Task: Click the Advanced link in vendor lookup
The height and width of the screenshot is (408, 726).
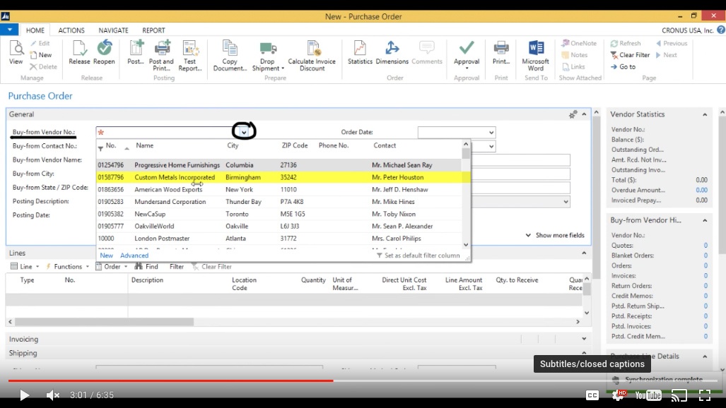Action: [x=135, y=255]
